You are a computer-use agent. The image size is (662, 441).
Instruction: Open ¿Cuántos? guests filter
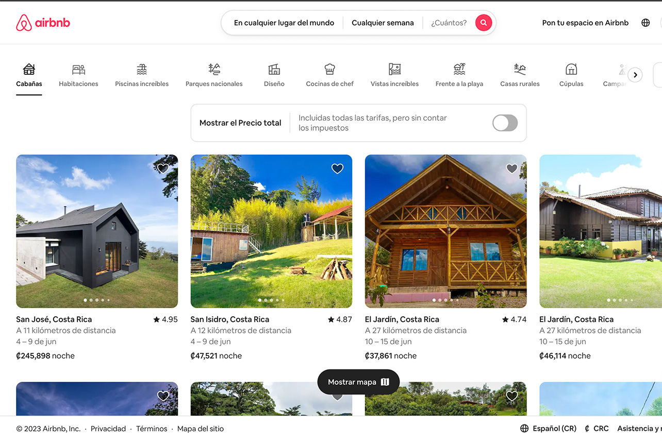click(449, 23)
